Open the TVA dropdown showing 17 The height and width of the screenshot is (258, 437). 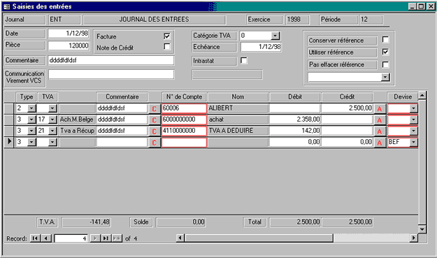pos(52,120)
